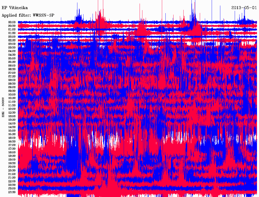The image size is (259, 197).
Task: Click the 14:30 time label
Action: tap(12, 127)
